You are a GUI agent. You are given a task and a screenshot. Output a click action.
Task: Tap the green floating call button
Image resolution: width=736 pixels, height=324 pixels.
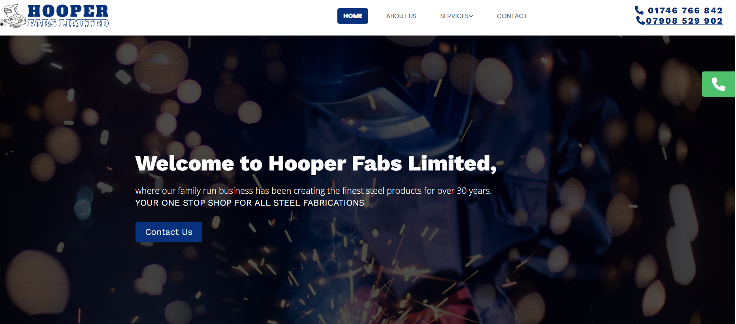(719, 84)
